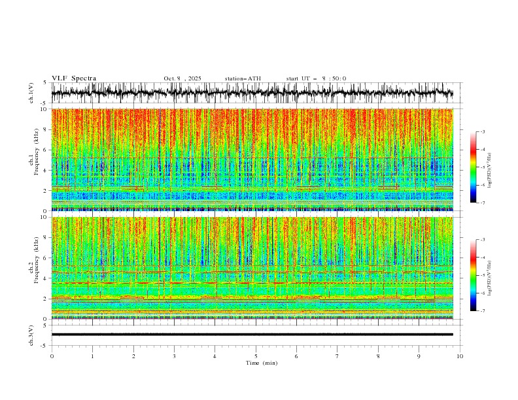This screenshot has height=400, width=518.
Task: Click the ch.2 colorbar "log(PSD)(V²/Hz)" label
Action: 490,278
